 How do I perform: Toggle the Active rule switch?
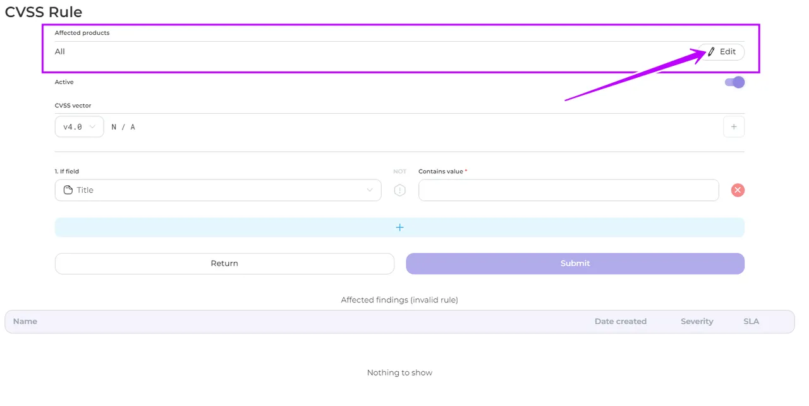[734, 82]
